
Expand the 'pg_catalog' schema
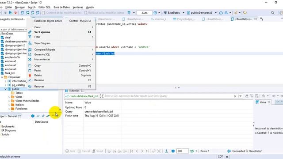pos(6,85)
